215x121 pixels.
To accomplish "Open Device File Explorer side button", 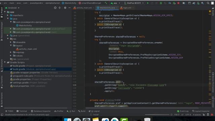I will pos(213,83).
